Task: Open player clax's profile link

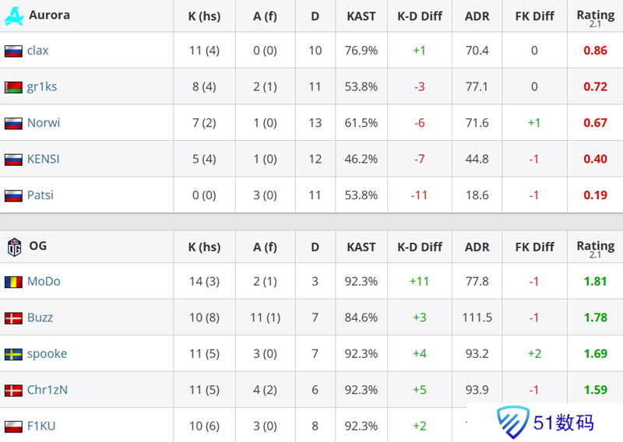Action: click(x=37, y=51)
